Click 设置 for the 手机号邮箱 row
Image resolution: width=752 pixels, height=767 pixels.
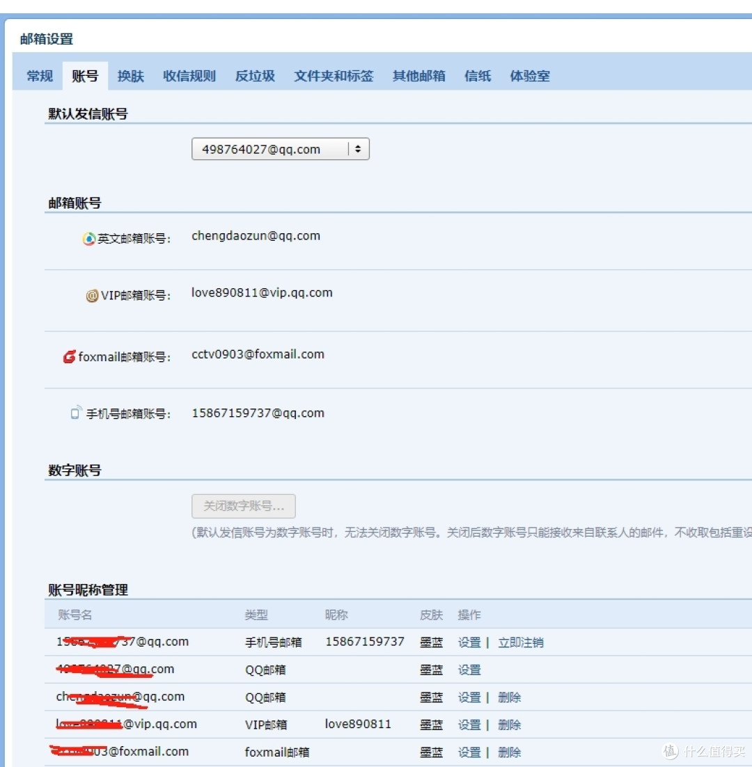coord(469,642)
